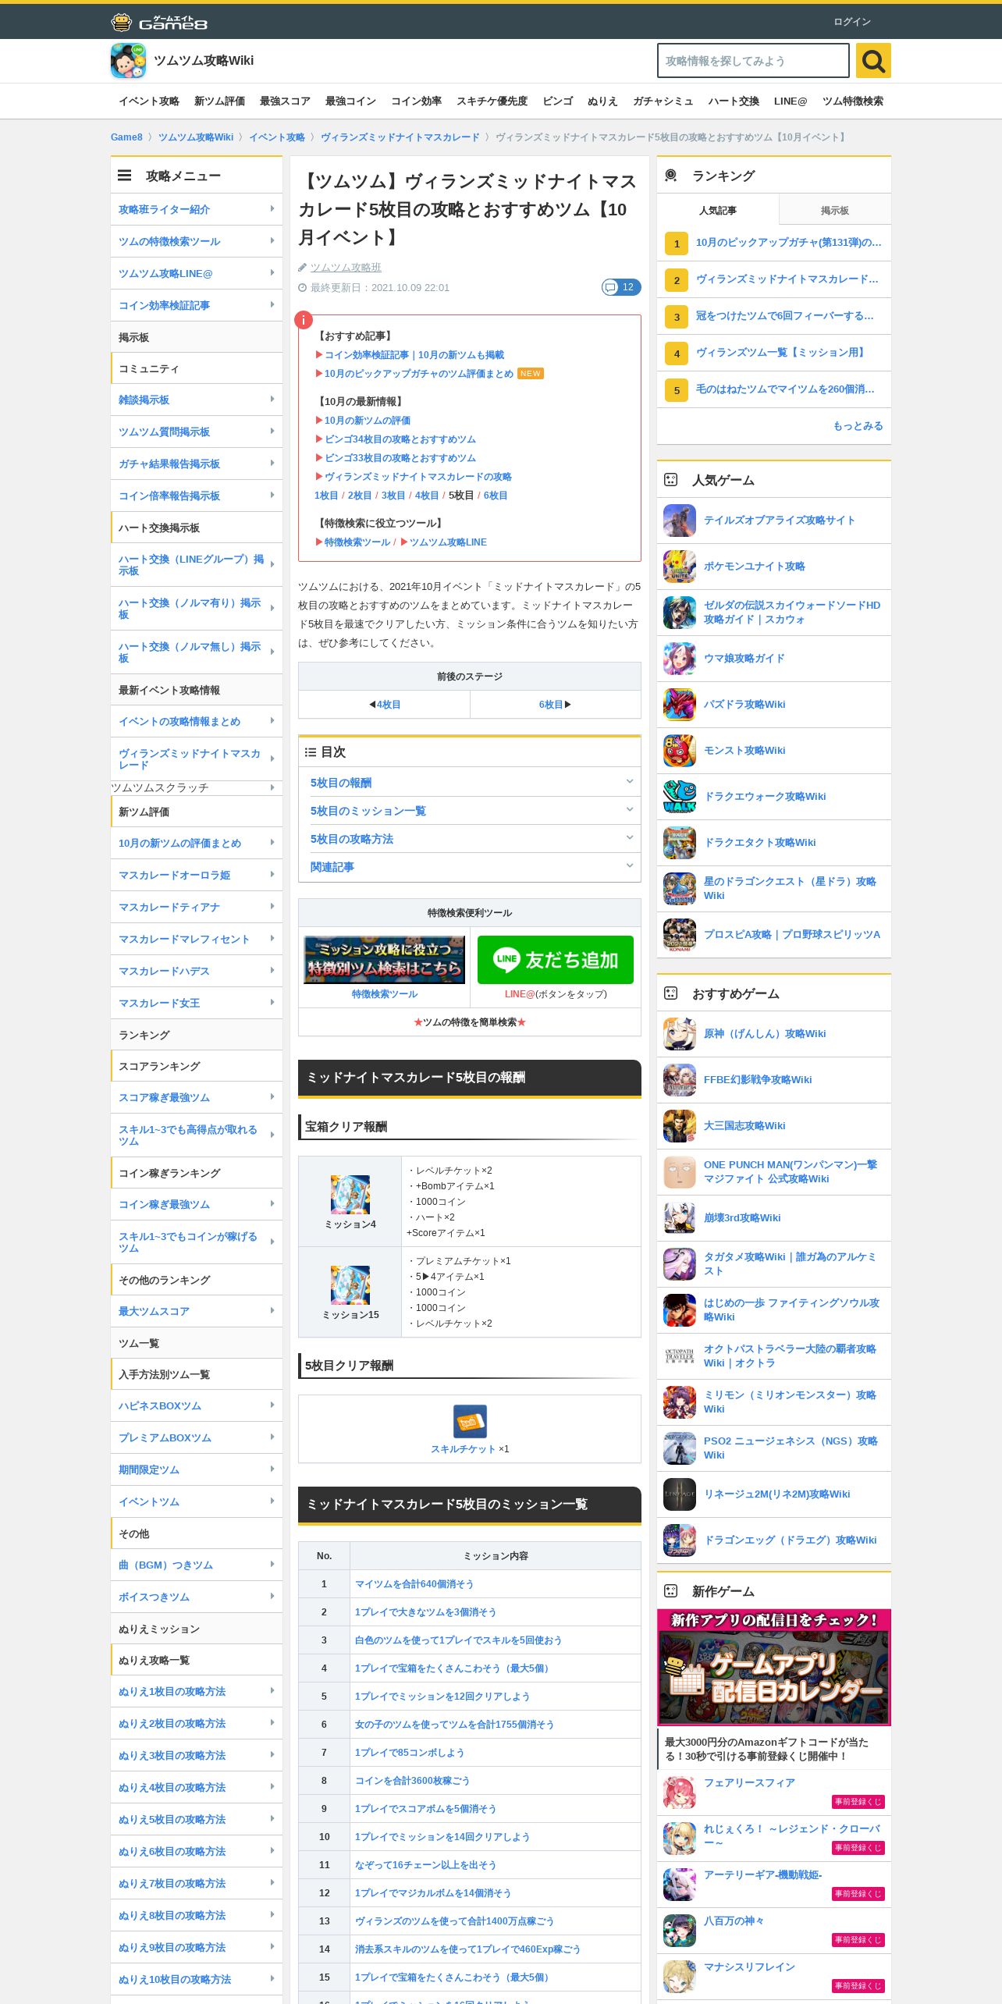The image size is (1002, 2004).
Task: Open ツムツムスクラッチ sidebar item
Action: coord(197,788)
